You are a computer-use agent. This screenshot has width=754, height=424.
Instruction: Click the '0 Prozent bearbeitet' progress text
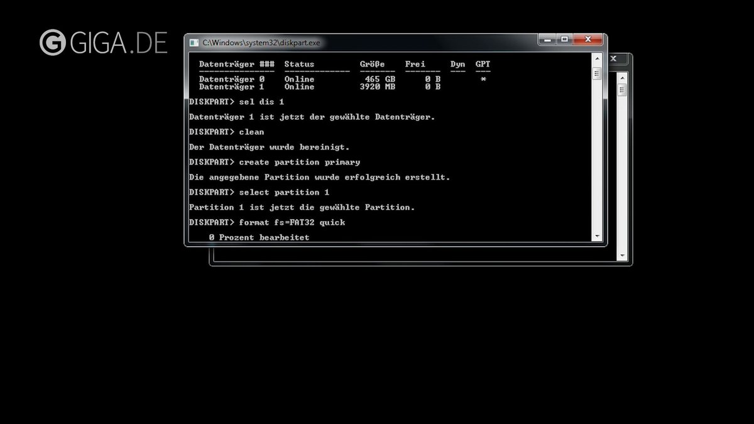click(x=259, y=237)
